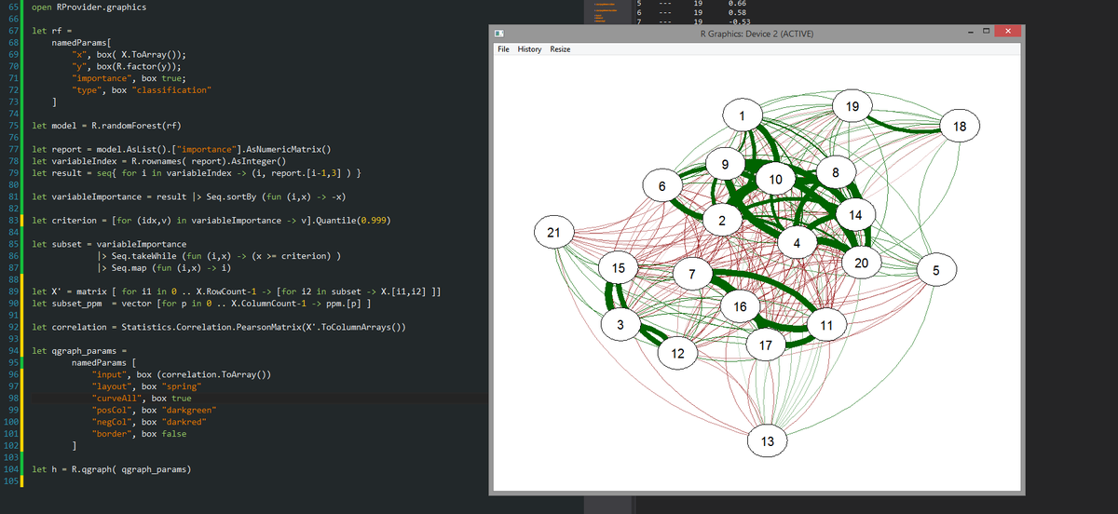Image resolution: width=1118 pixels, height=514 pixels.
Task: Select graph node 17
Action: point(766,345)
